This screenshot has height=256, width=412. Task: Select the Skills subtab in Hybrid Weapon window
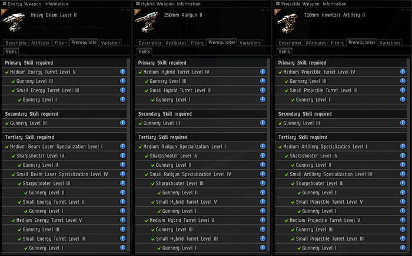pyautogui.click(x=144, y=52)
